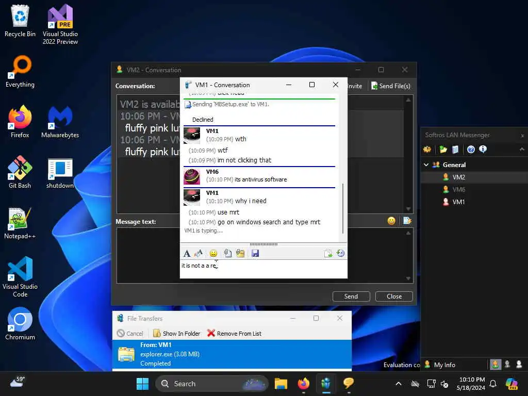Screen dimensions: 528x396
Task: Open message history clock icon in VM1 window
Action: [x=340, y=253]
